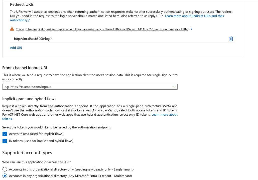The height and width of the screenshot is (180, 258).
Task: Click the arrow icon after 'migrate URIs'
Action: tap(191, 29)
